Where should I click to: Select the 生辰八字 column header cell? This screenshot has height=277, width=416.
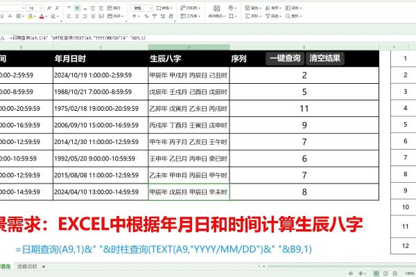189,58
